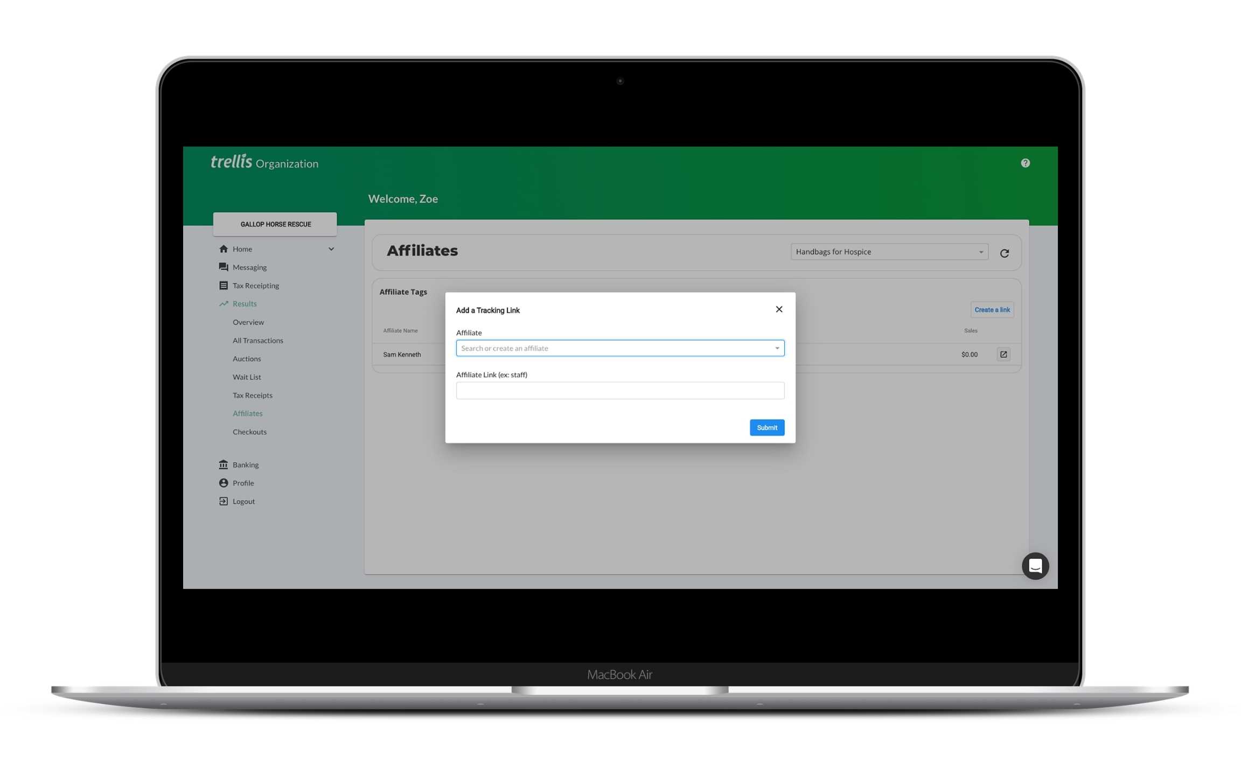Click the Home sidebar icon
Screen dimensions: 1241x776
click(x=224, y=248)
